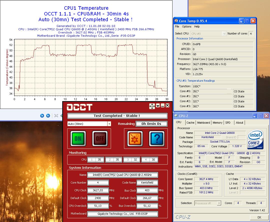Click the Core Temp title bar icon
Image resolution: width=270 pixels, height=222 pixels.
click(176, 21)
